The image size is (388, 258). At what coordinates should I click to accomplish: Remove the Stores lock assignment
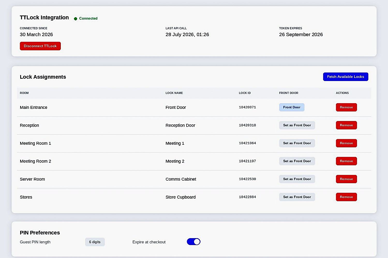click(346, 197)
